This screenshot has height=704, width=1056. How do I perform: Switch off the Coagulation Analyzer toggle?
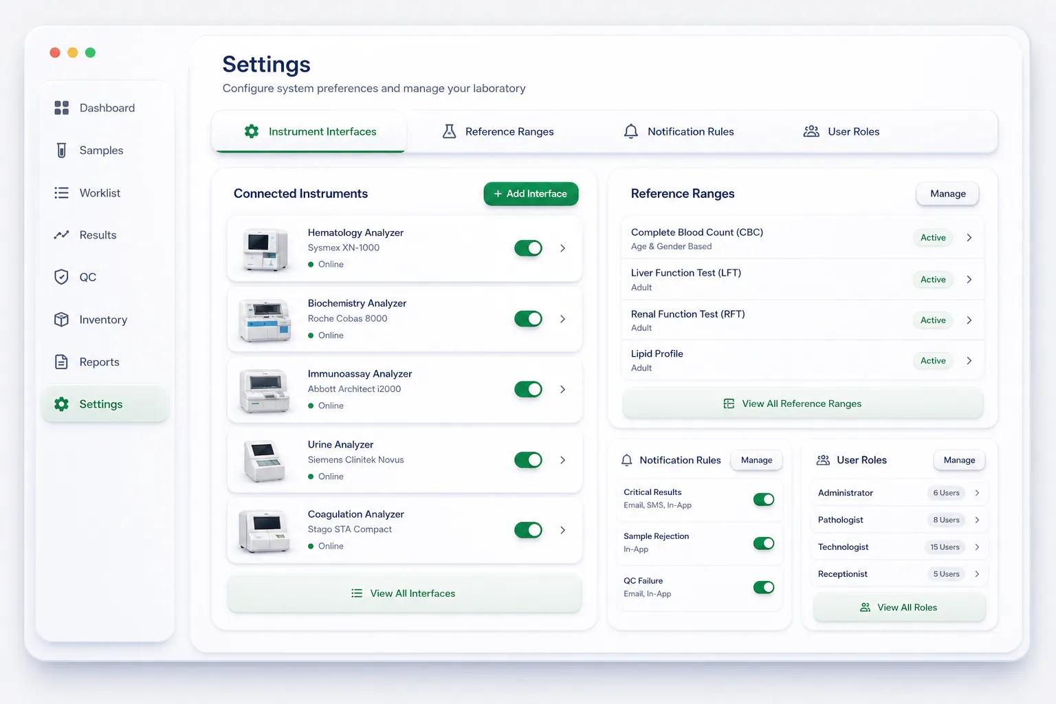click(528, 530)
